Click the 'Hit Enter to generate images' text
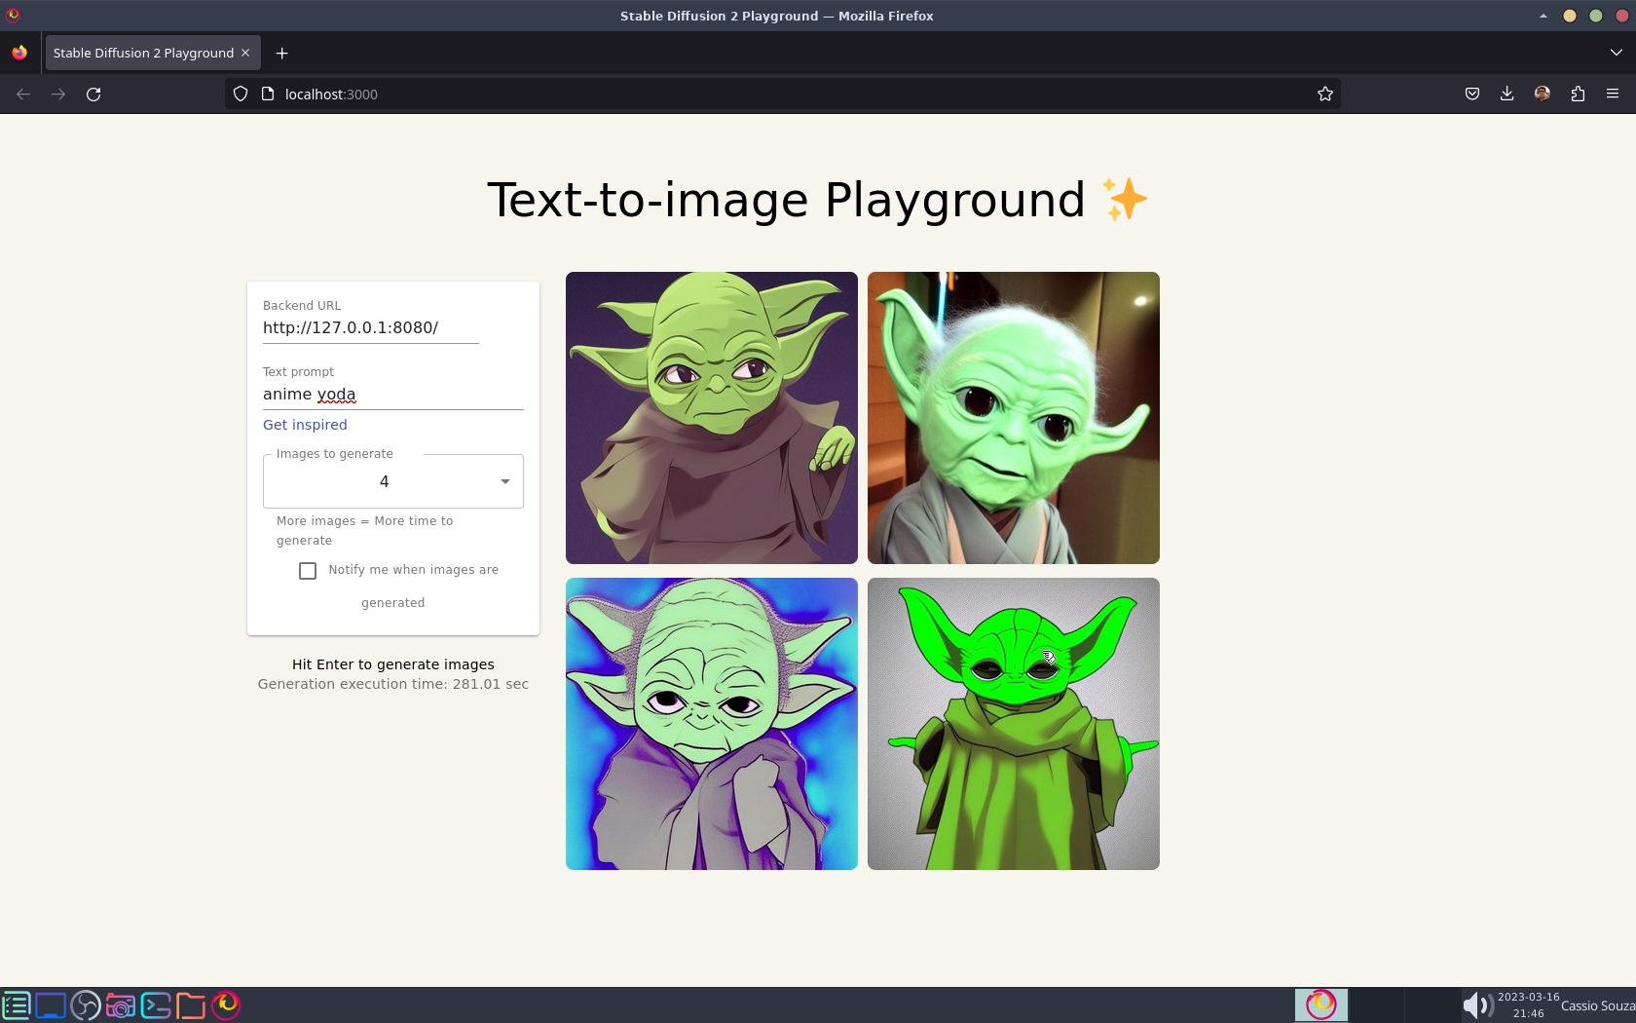This screenshot has width=1636, height=1023. point(393,664)
